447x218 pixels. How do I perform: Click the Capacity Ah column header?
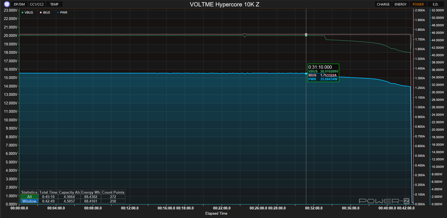pyautogui.click(x=69, y=192)
